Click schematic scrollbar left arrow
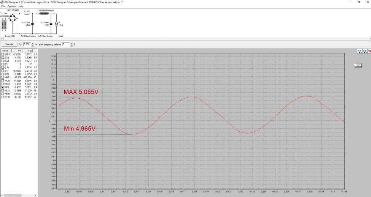Image resolution: width=371 pixels, height=197 pixels. pos(2,39)
